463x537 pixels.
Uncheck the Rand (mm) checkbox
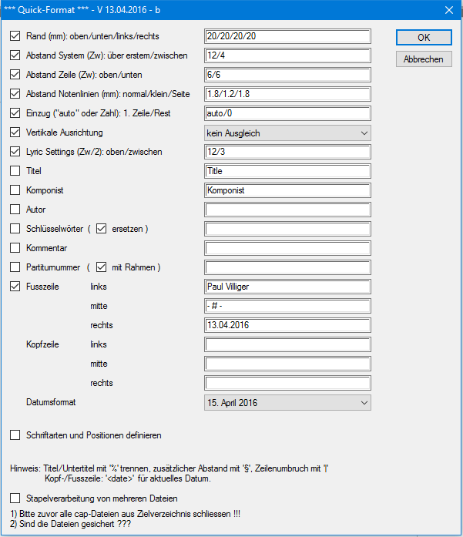(15, 36)
